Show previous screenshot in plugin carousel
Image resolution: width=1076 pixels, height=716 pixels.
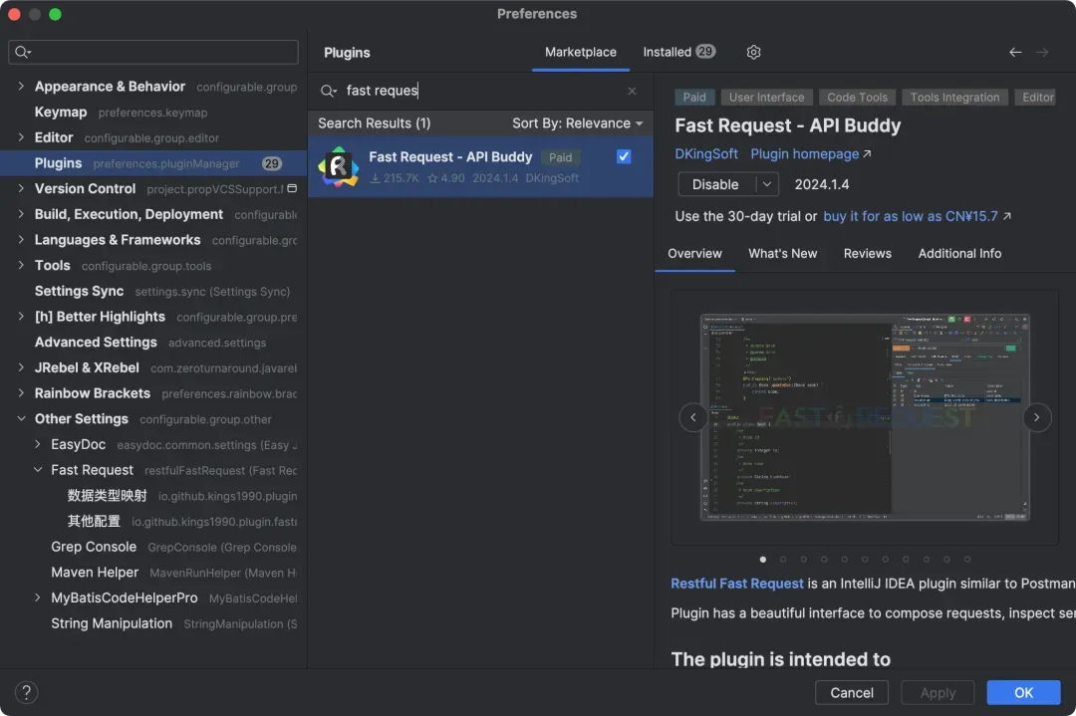click(693, 417)
